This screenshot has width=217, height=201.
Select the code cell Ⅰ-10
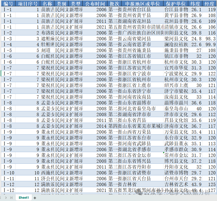[8, 173]
